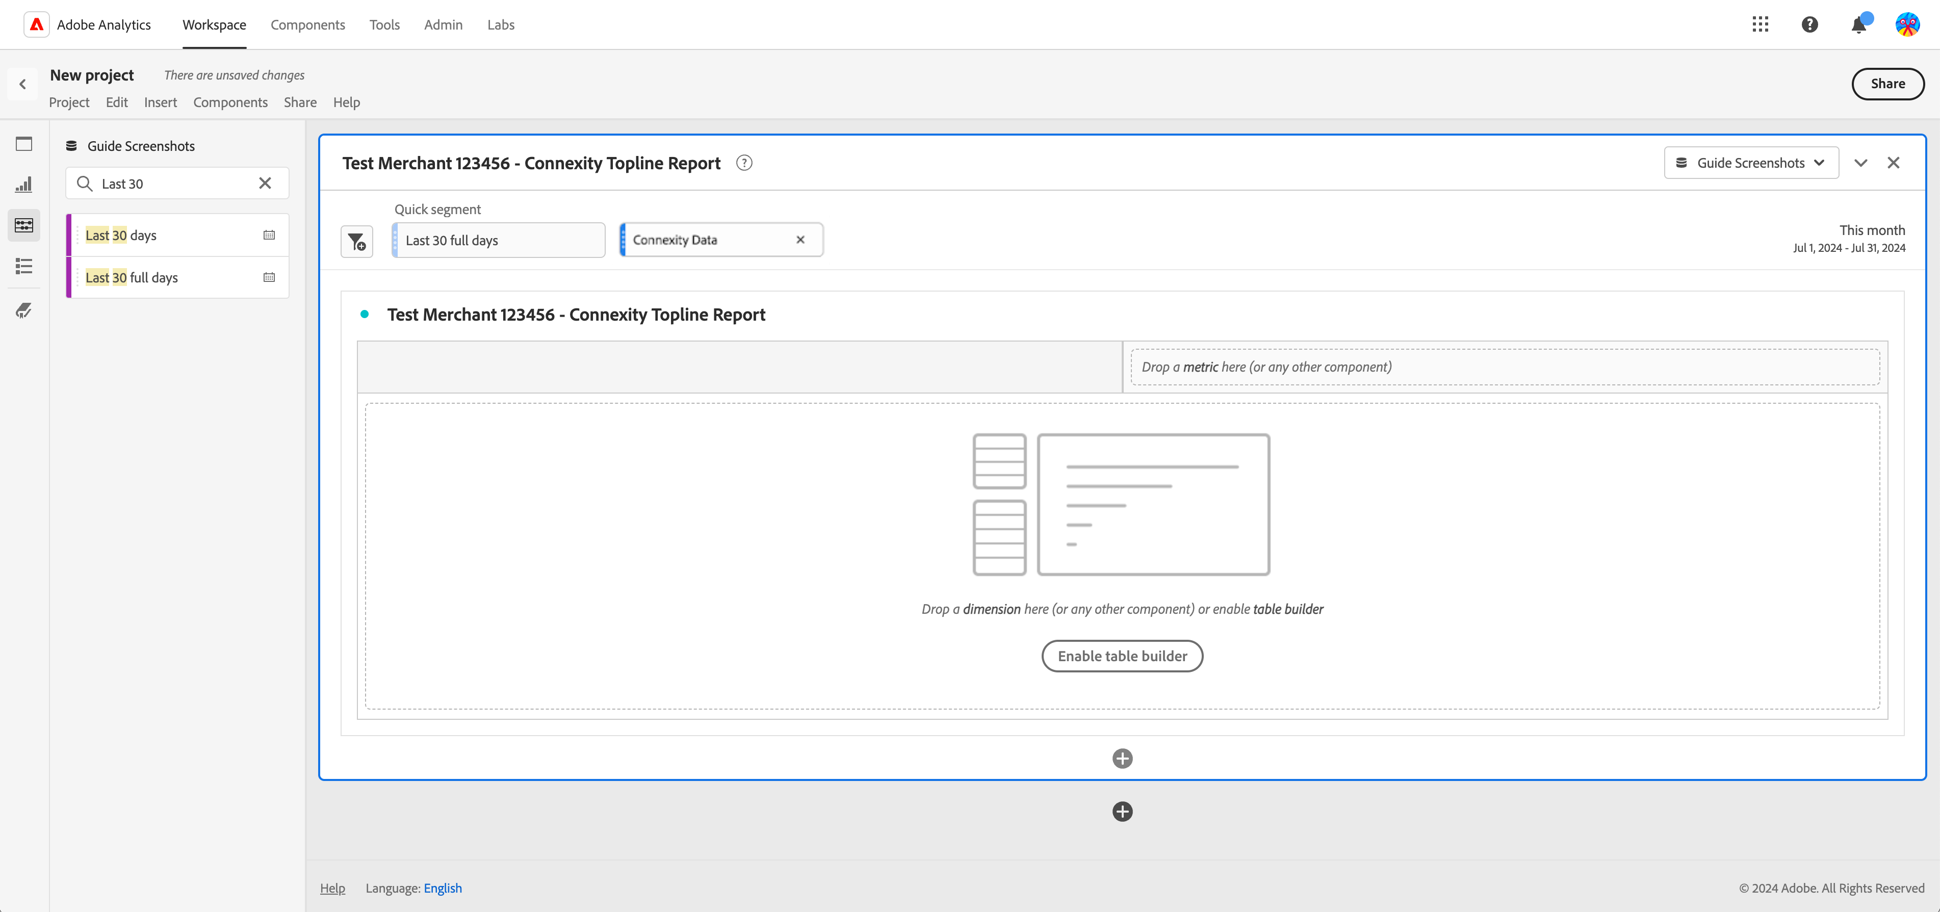Select the Components icon in left rail
1940x912 pixels.
[24, 225]
